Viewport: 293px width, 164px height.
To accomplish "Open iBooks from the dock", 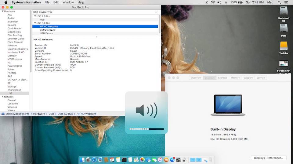I will pyautogui.click(x=166, y=160).
